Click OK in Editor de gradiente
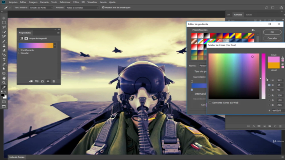This screenshot has height=160, width=285. [272, 32]
